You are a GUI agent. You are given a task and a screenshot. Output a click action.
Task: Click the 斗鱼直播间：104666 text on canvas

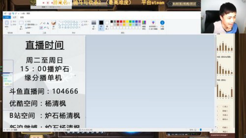(44, 91)
